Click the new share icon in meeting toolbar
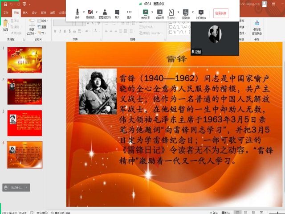Image resolution: width=285 pixels, height=214 pixels. click(146, 12)
